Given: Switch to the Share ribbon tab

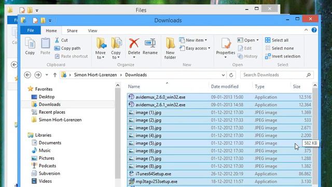Looking at the screenshot, I should tap(72, 31).
